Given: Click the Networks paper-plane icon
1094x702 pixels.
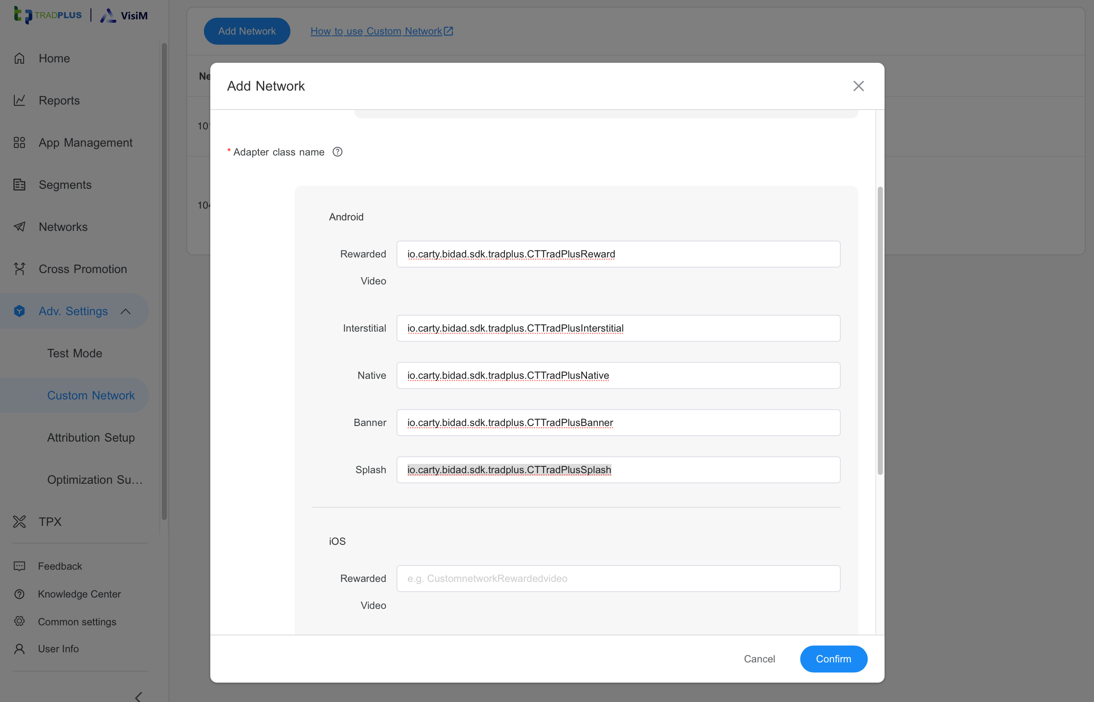Looking at the screenshot, I should (x=19, y=227).
